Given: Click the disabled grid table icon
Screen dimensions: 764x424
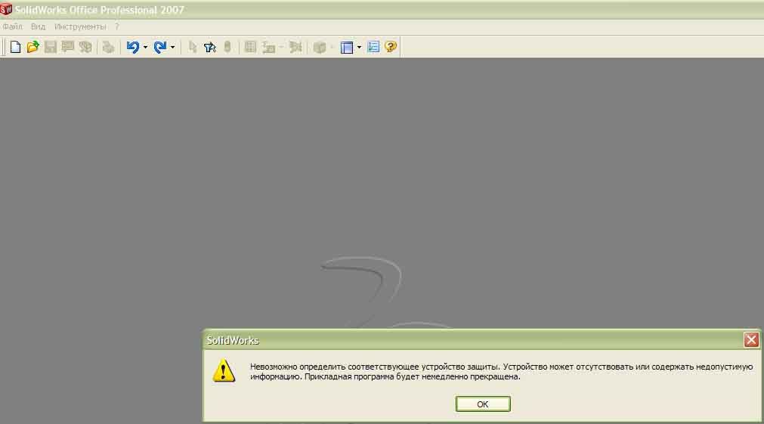Looking at the screenshot, I should pyautogui.click(x=250, y=47).
